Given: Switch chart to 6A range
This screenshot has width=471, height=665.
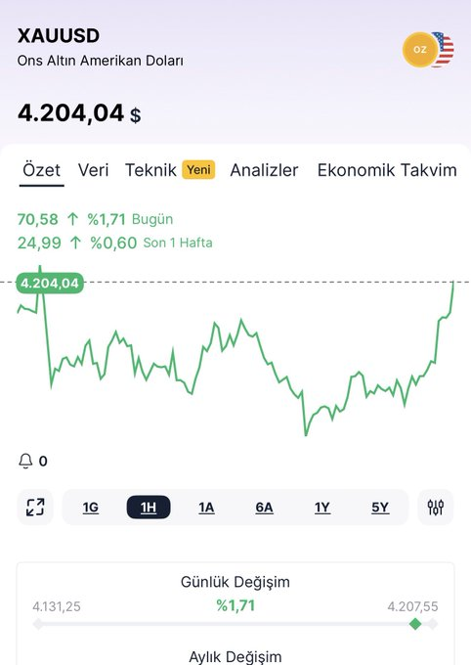Looking at the screenshot, I should click(x=264, y=508).
